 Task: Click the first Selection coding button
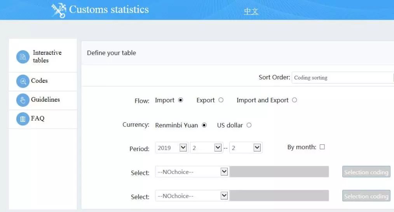tap(366, 172)
